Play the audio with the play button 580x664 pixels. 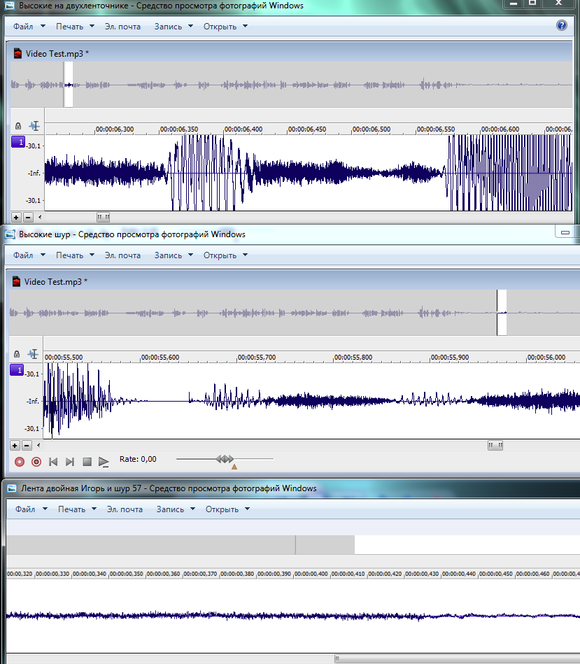(x=104, y=462)
